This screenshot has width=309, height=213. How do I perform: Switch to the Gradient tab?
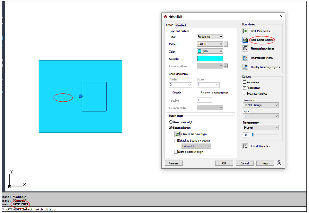(x=181, y=25)
